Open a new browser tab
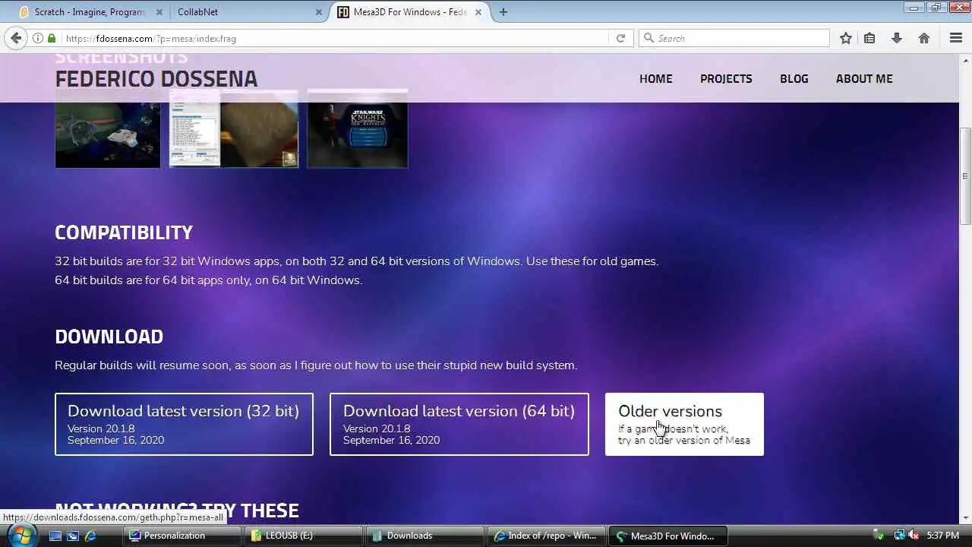Viewport: 972px width, 547px height. (x=503, y=11)
